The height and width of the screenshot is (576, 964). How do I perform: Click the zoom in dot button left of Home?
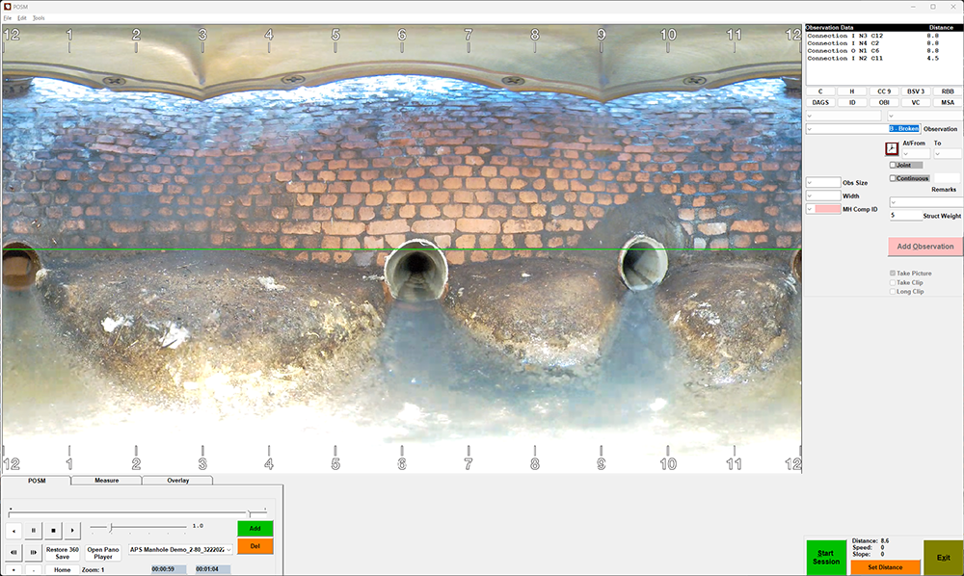point(13,570)
